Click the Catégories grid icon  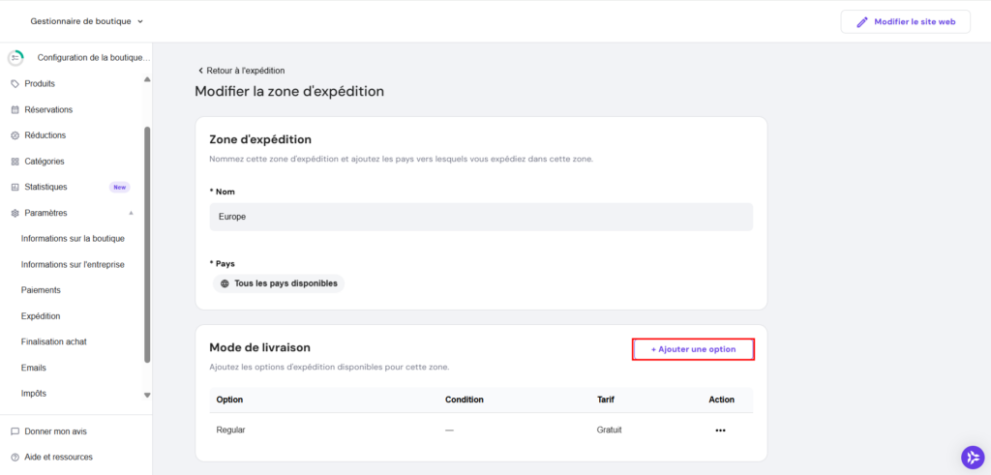15,162
